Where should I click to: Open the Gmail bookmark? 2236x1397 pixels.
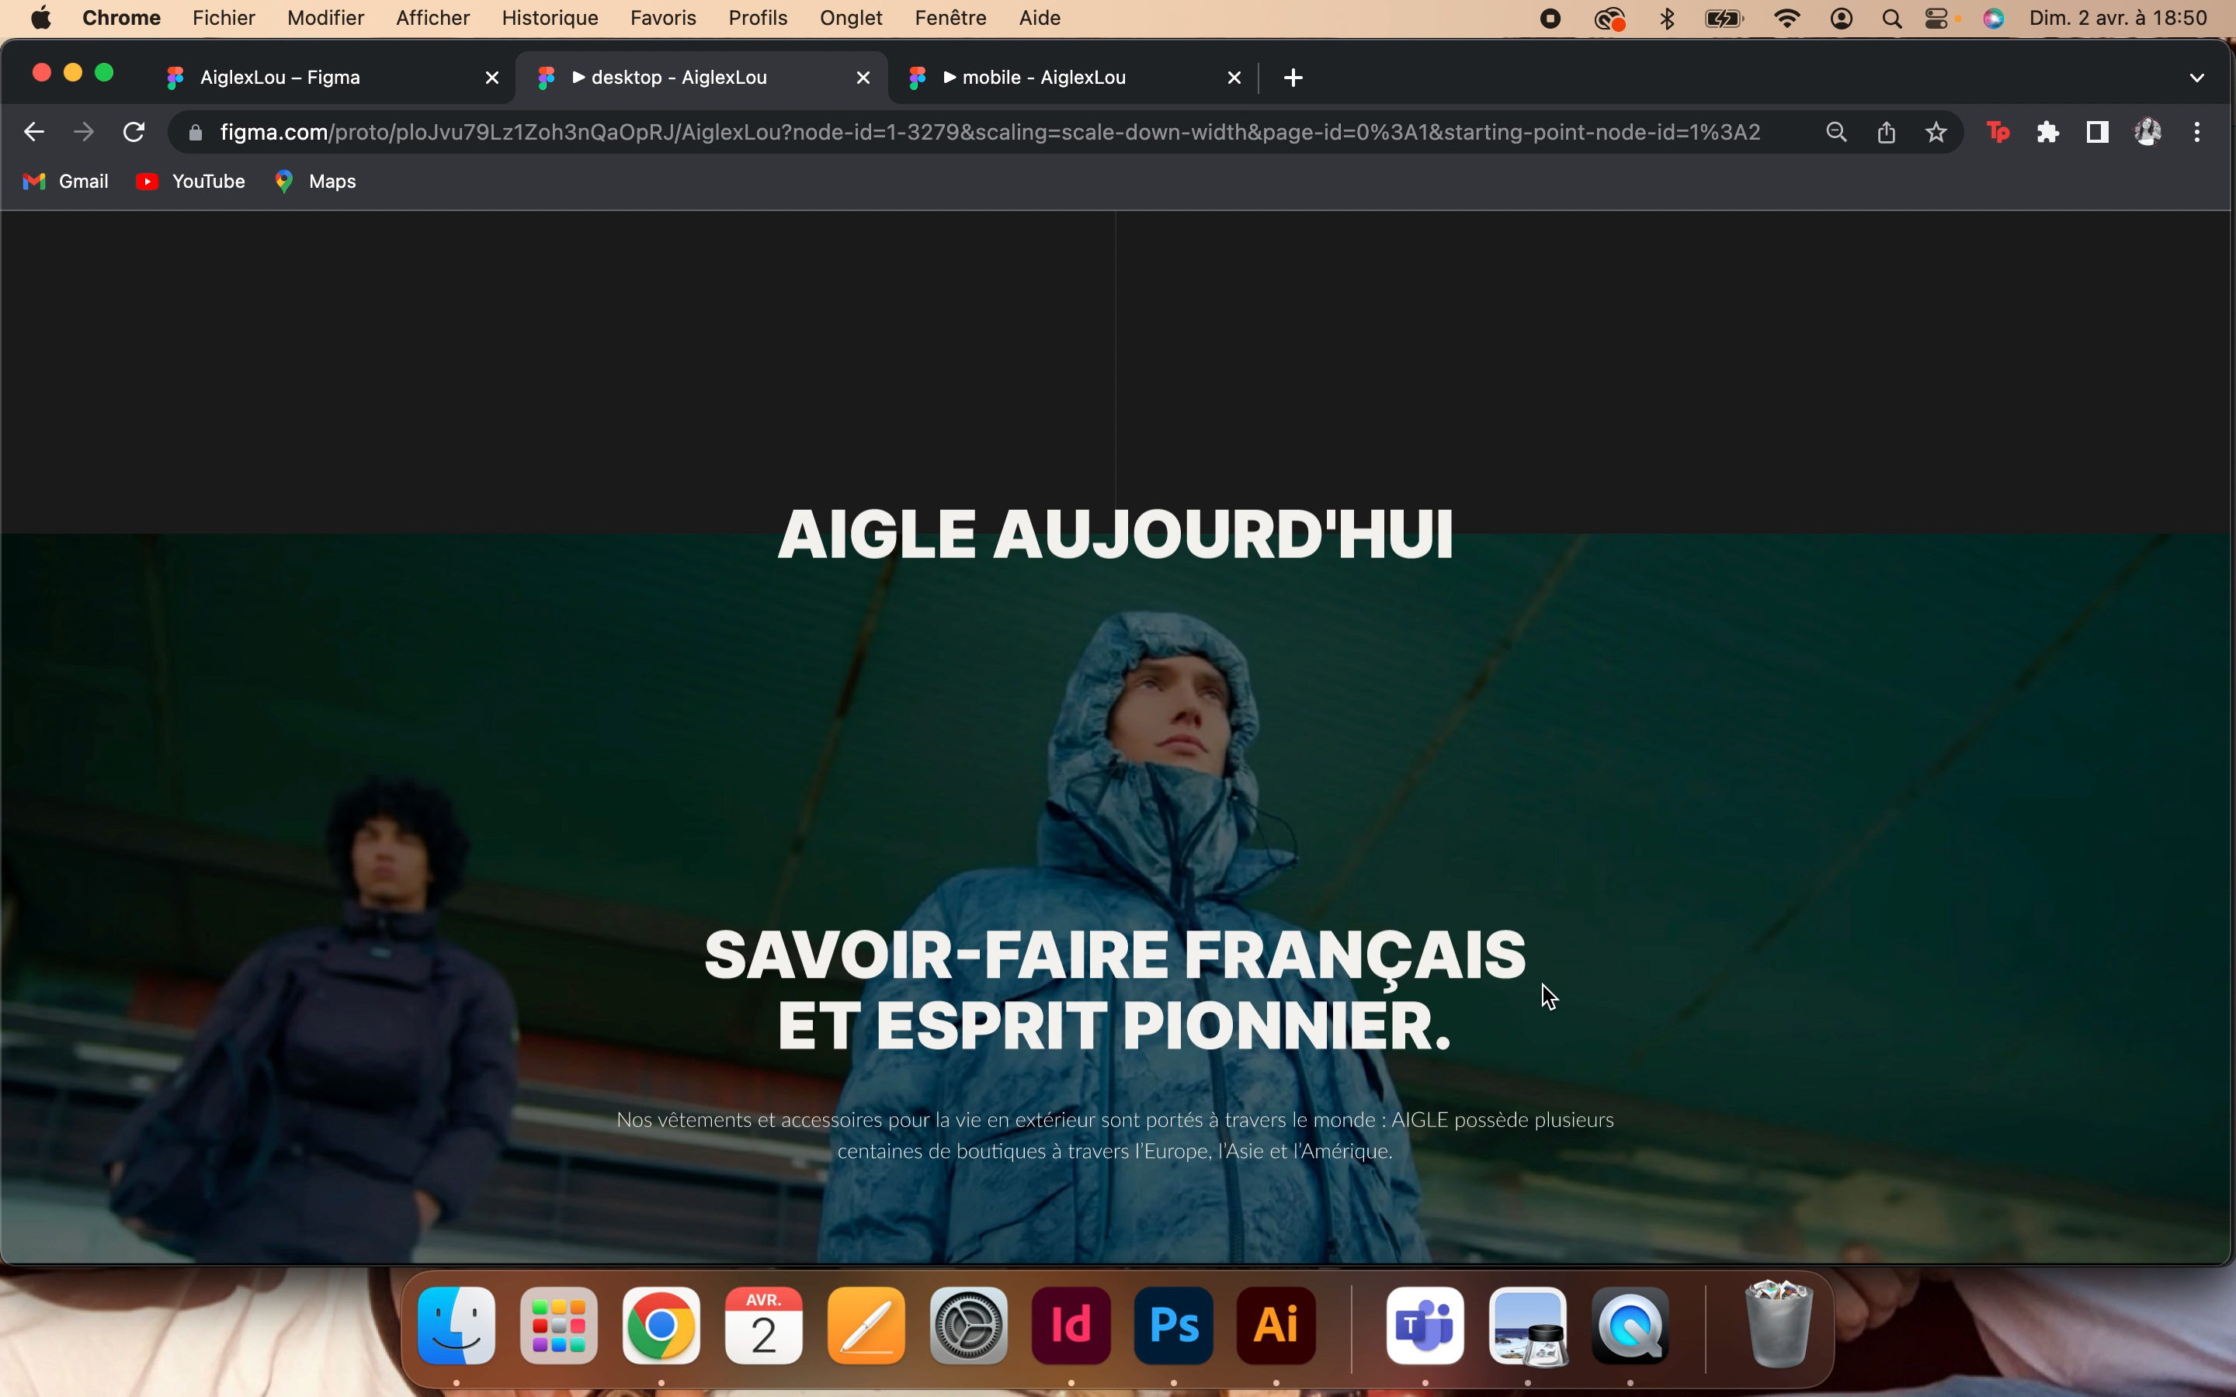pyautogui.click(x=65, y=181)
